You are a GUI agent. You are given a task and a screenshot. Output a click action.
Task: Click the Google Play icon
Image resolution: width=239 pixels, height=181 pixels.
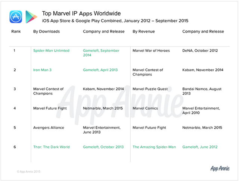(x=31, y=17)
